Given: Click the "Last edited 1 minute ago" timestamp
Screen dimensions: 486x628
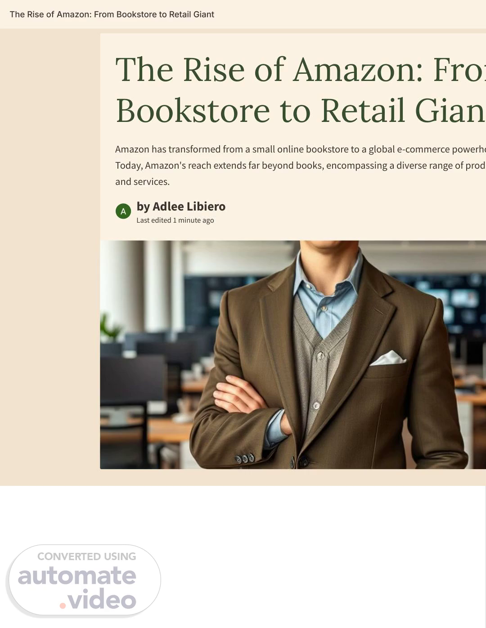Looking at the screenshot, I should pos(175,220).
